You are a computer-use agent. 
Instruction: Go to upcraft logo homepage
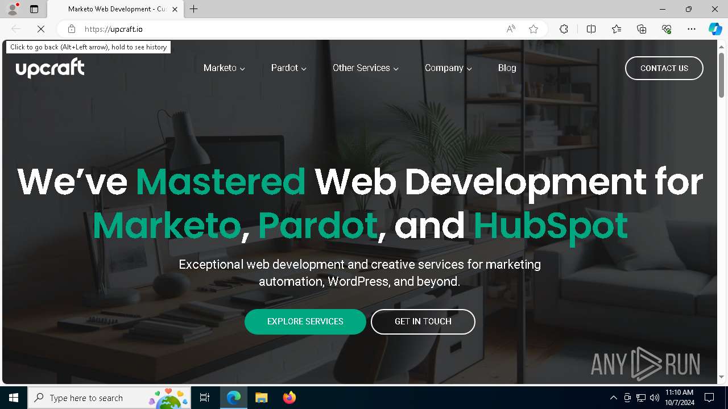pos(50,68)
